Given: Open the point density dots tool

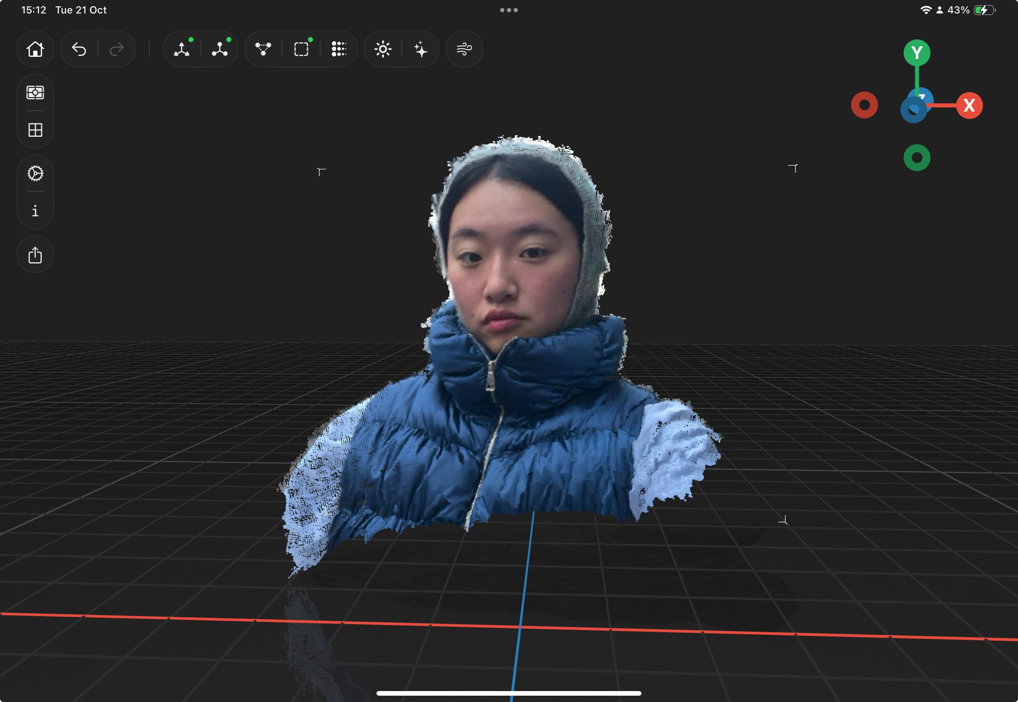Looking at the screenshot, I should (x=339, y=49).
